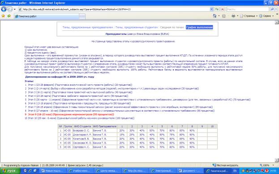The width and height of the screenshot is (279, 174).
Task: Click the Home icon in command bar
Action: (x=215, y=16)
